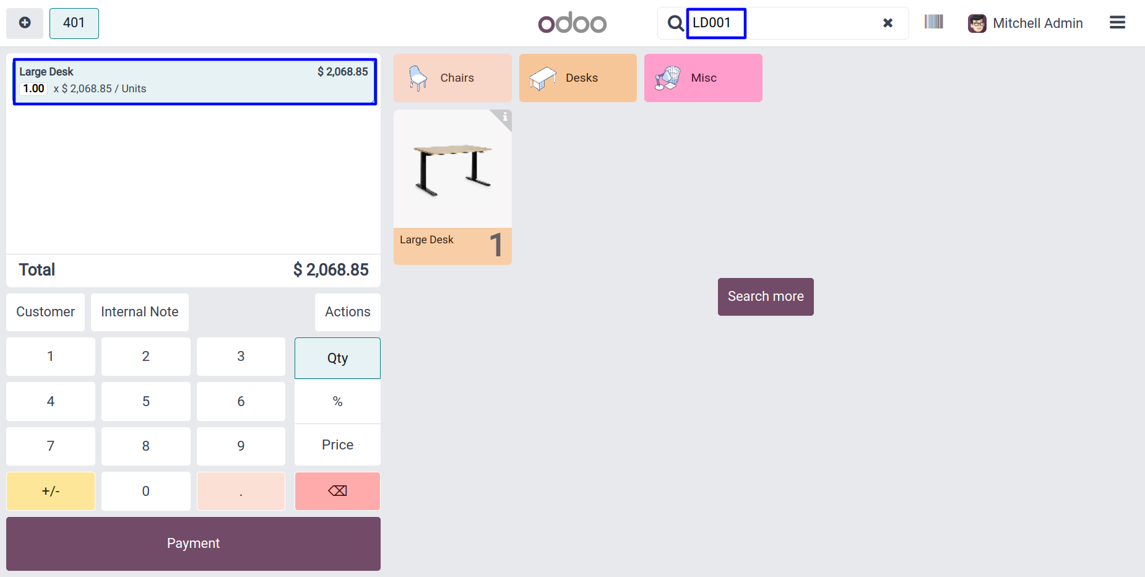Click the new order plus icon

point(25,23)
